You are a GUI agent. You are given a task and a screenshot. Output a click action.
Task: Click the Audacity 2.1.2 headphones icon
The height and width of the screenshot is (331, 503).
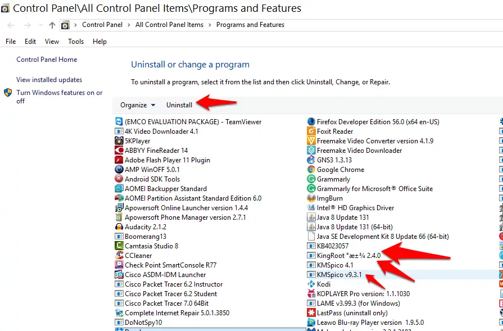(119, 227)
